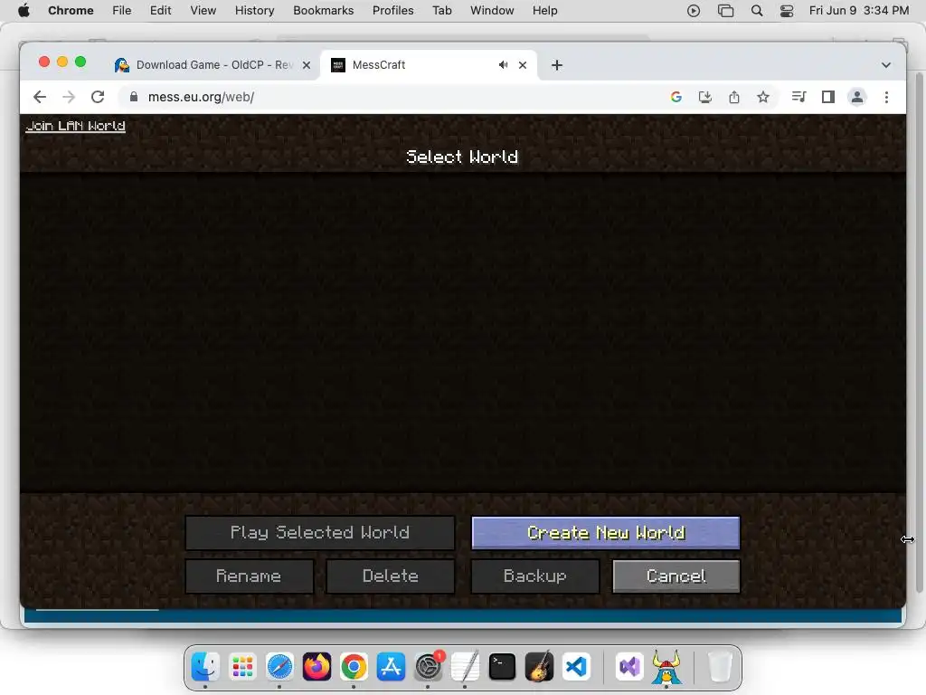Click the padlock site info icon
The width and height of the screenshot is (926, 695).
(134, 97)
